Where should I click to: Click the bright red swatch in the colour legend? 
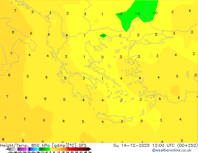(x=68, y=149)
